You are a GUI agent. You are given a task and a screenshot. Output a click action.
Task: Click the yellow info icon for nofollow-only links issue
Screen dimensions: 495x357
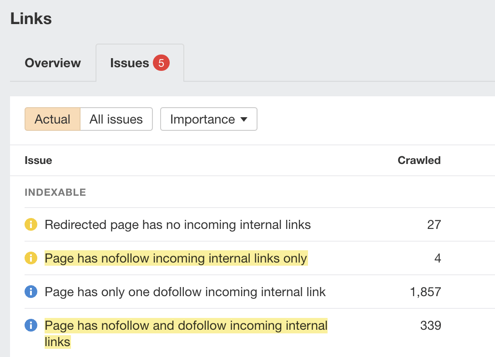pos(30,258)
